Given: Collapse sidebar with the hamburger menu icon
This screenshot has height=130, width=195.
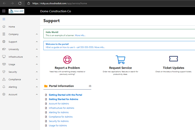Looking at the screenshot, I should click(4, 19).
